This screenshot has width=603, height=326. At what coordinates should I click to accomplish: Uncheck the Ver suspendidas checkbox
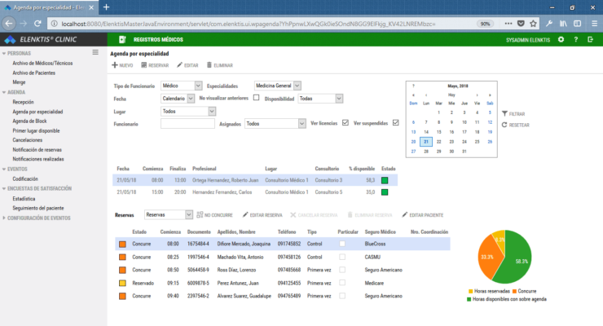pos(396,123)
